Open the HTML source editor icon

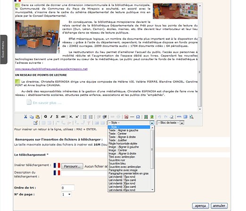[x=179, y=117]
